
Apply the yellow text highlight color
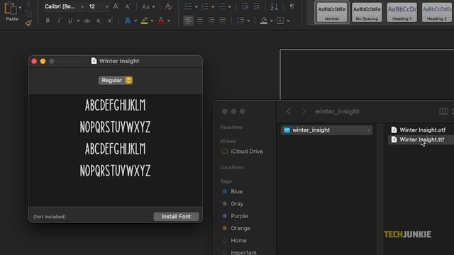pos(144,21)
